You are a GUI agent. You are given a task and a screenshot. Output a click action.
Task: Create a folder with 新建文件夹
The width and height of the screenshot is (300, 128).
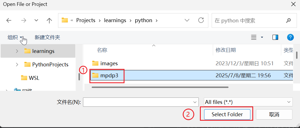click(47, 38)
